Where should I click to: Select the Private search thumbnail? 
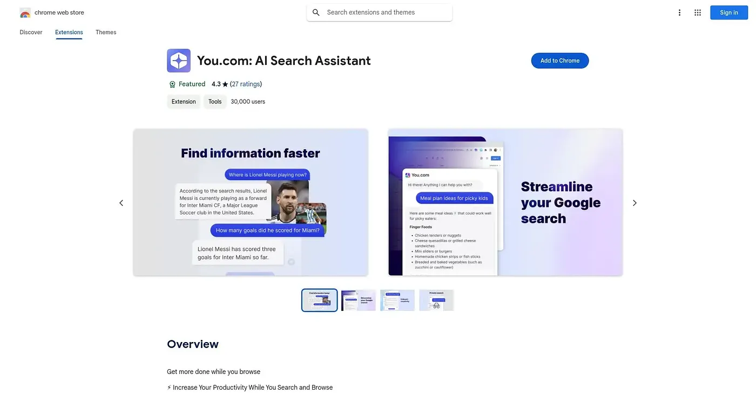(x=436, y=300)
